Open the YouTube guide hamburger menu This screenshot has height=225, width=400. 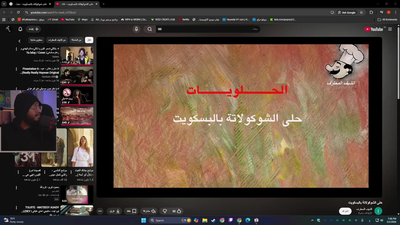pyautogui.click(x=390, y=29)
